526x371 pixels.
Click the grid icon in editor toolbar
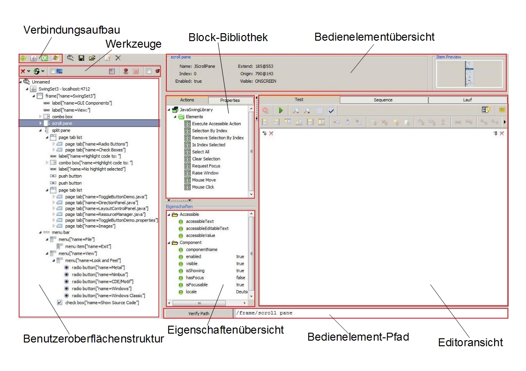coord(319,110)
